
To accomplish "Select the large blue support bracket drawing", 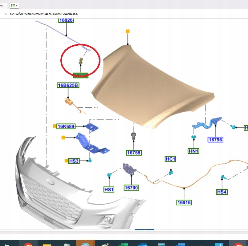I will click(x=92, y=144).
